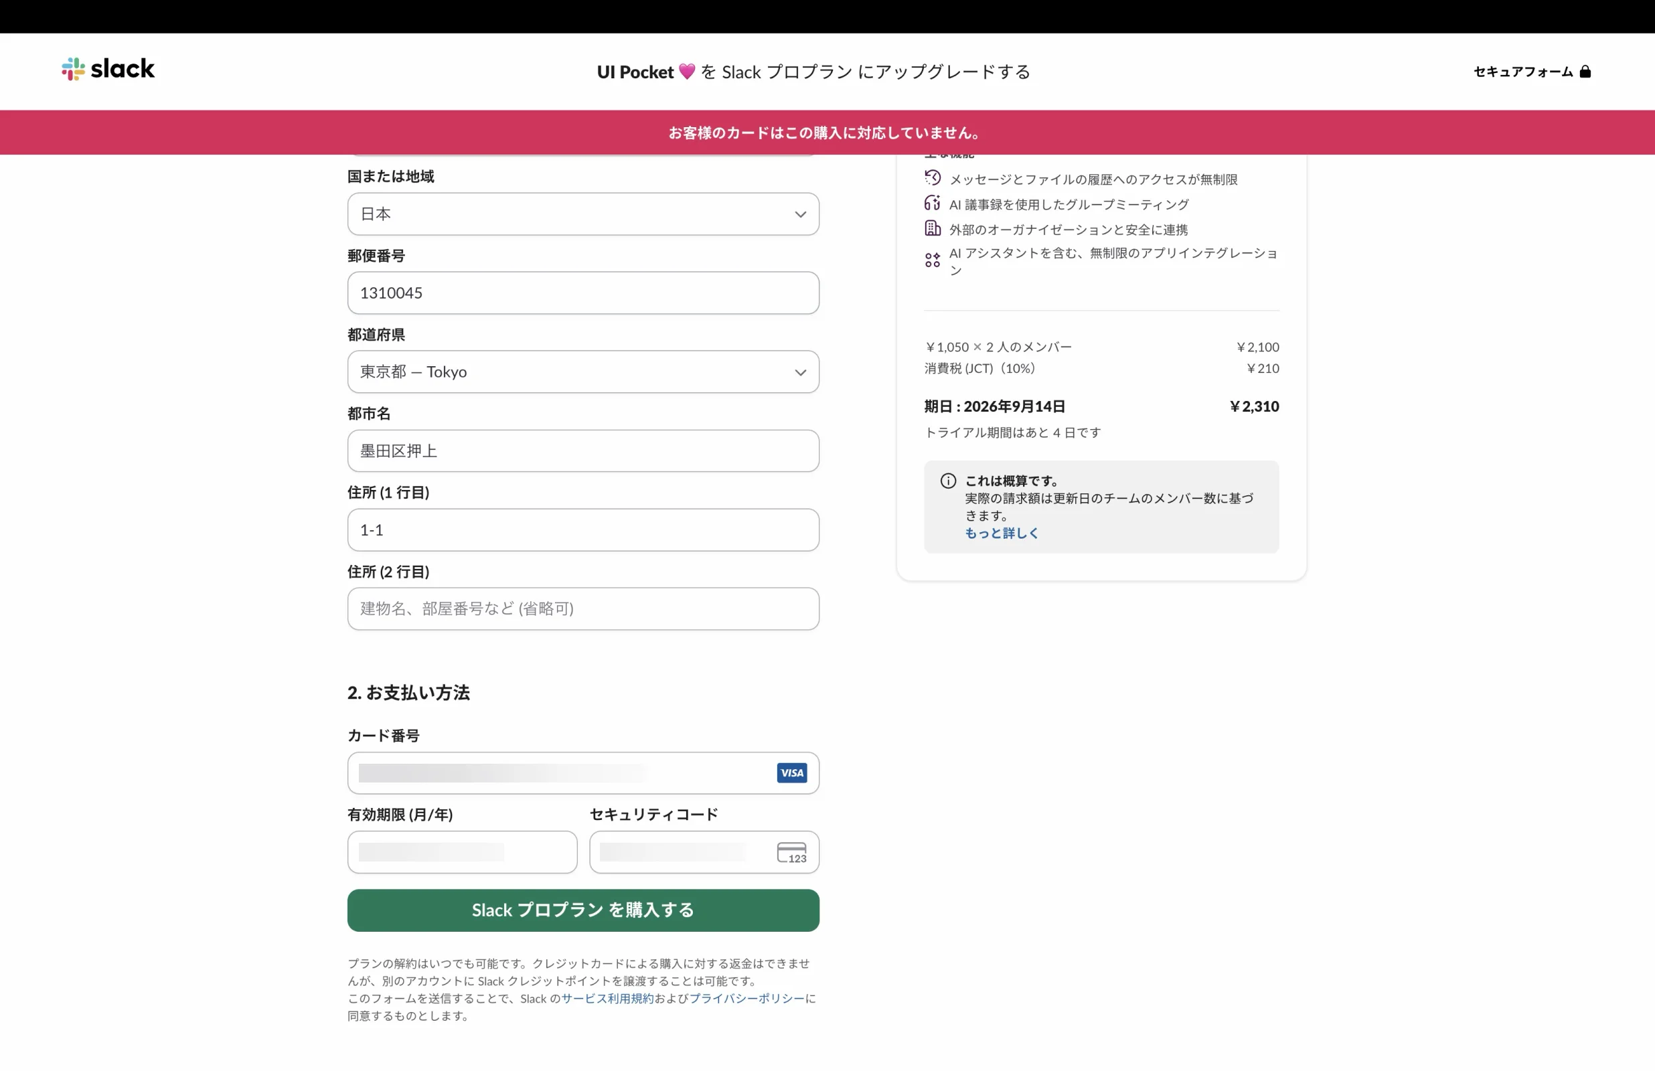Click the Slack logo
Viewport: 1655px width, 1071px height.
coord(108,69)
